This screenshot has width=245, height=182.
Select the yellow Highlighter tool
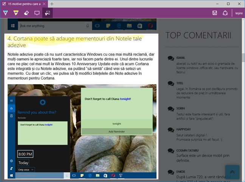tap(16, 13)
